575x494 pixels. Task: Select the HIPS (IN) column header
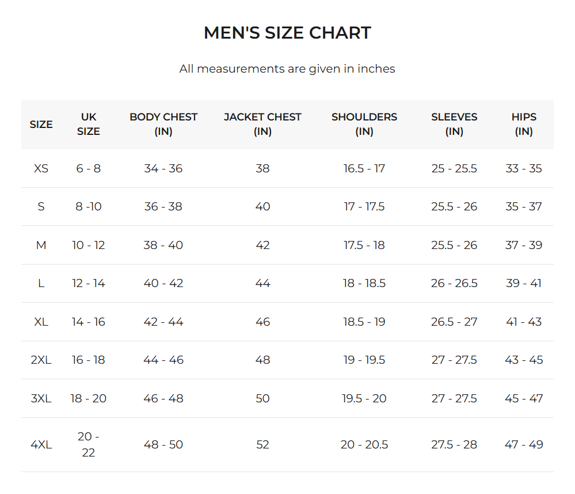click(x=524, y=124)
